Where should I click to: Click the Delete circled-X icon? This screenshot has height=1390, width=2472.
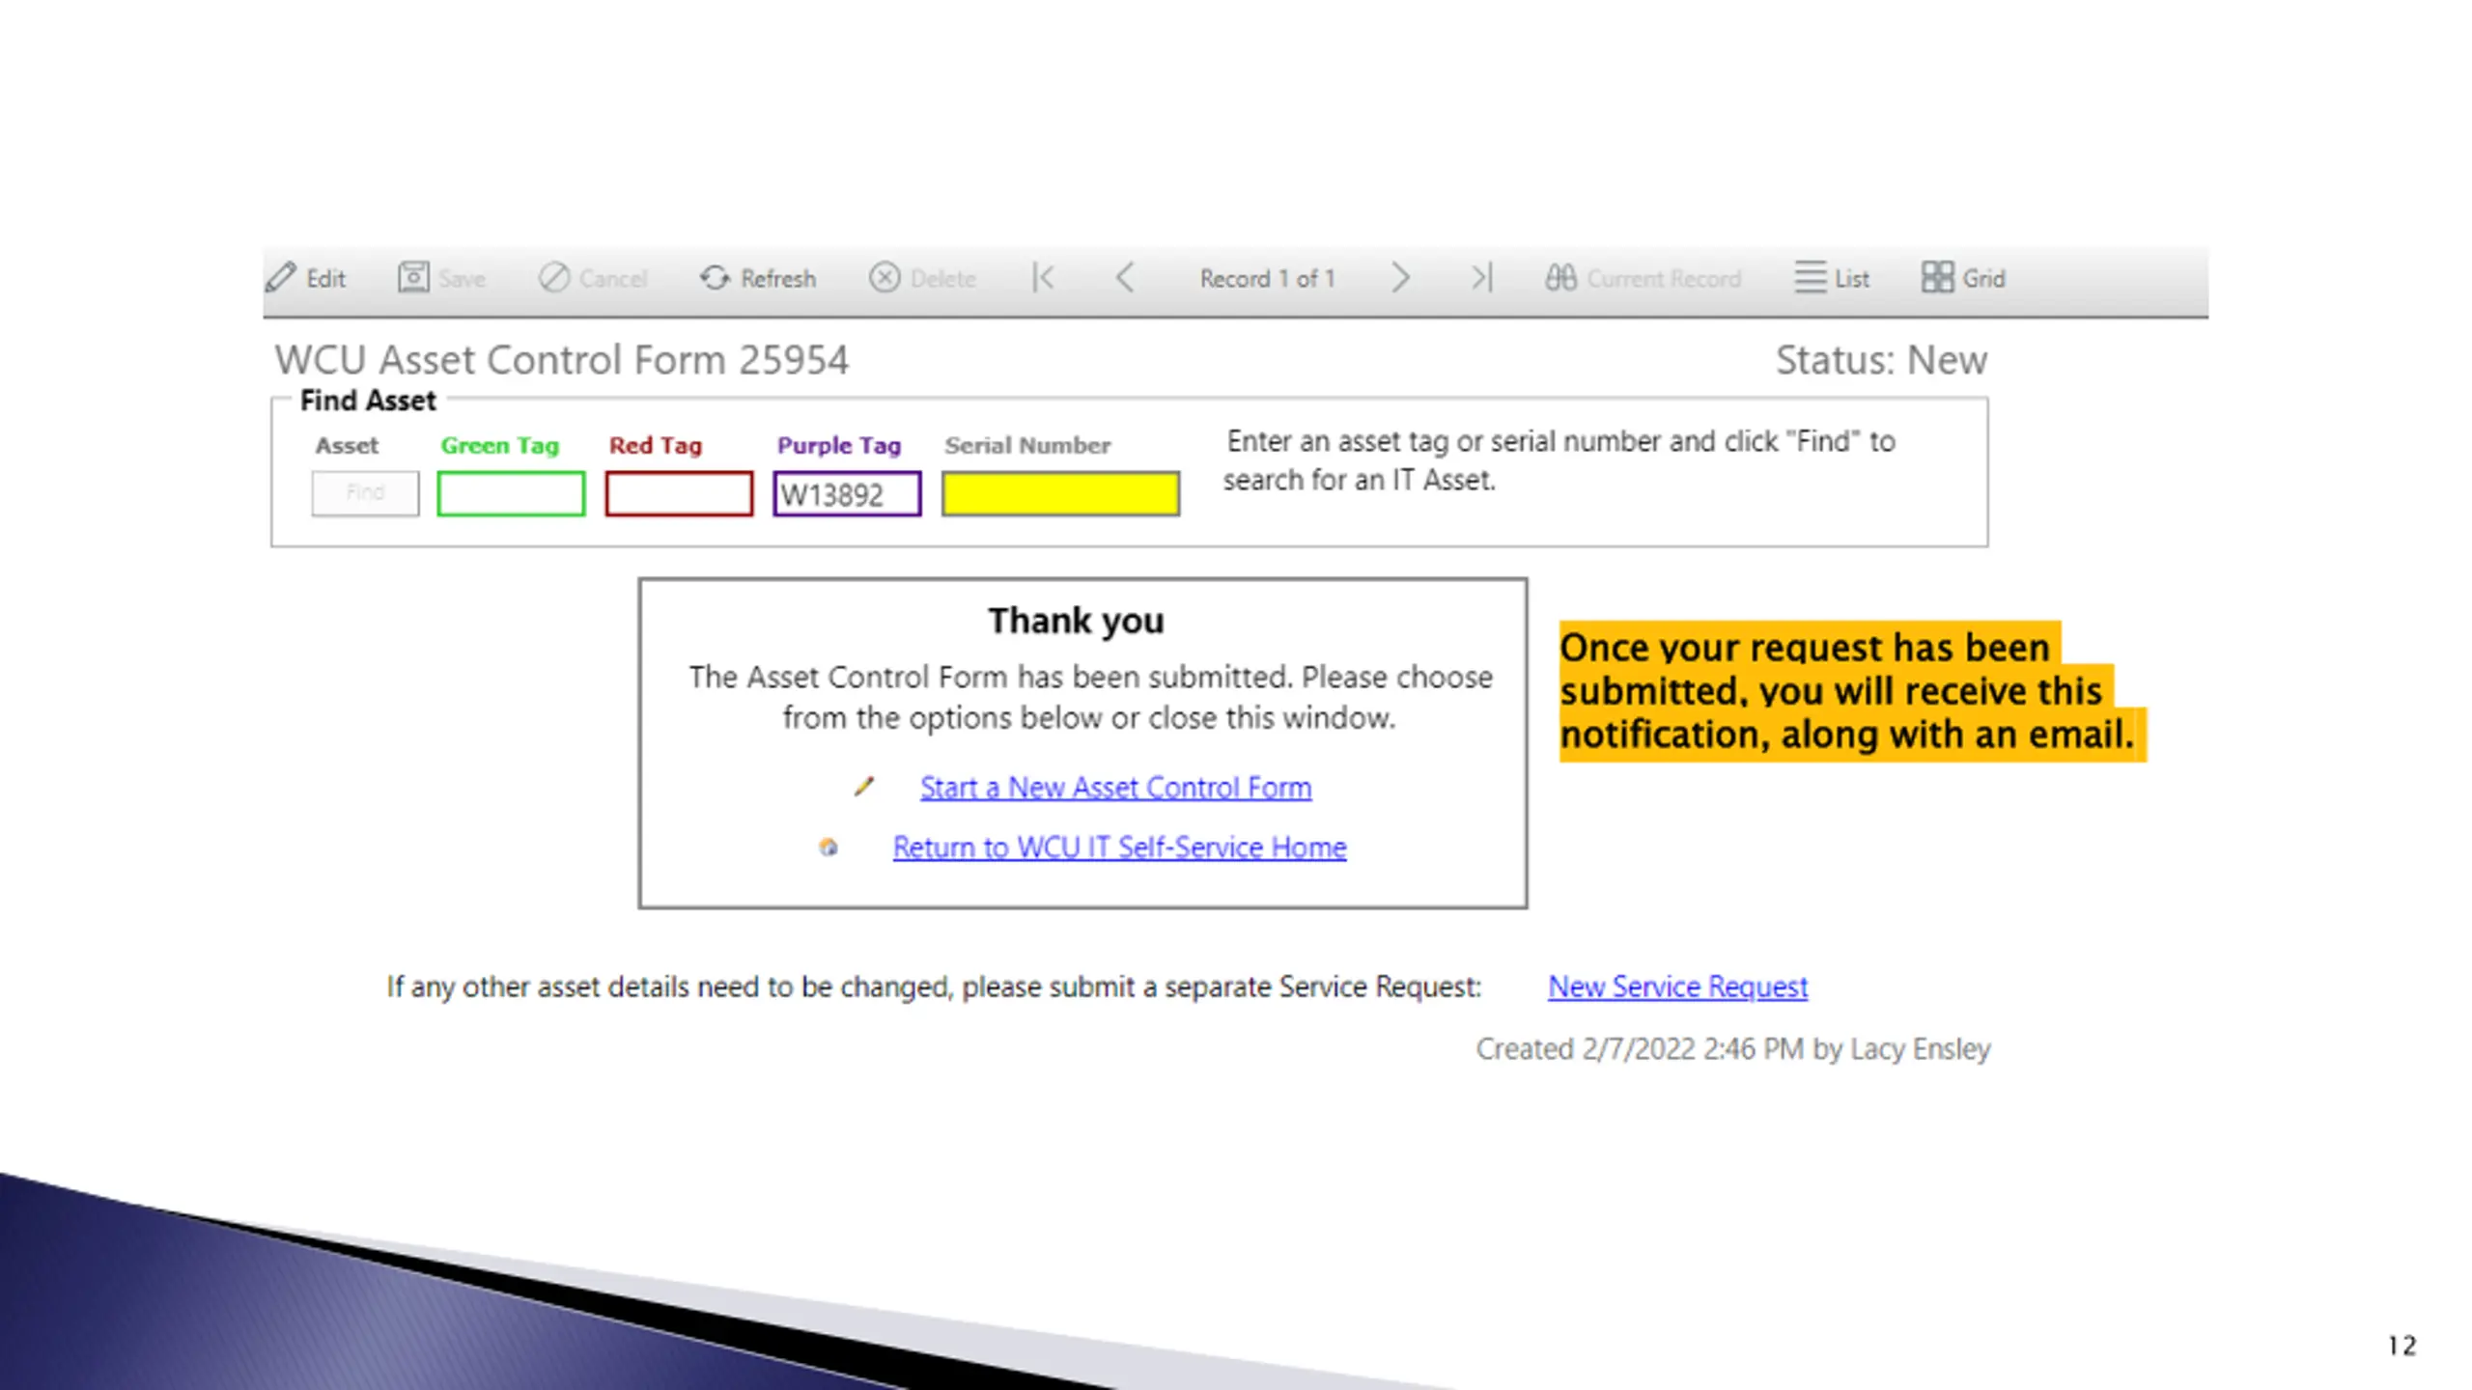point(885,278)
